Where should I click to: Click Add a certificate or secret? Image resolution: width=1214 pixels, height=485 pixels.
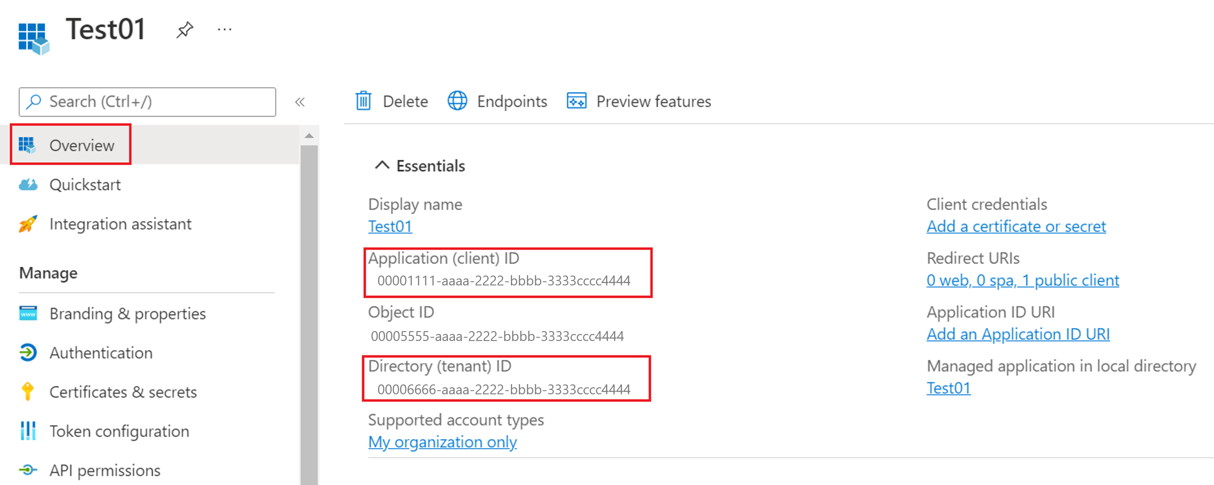[1016, 227]
